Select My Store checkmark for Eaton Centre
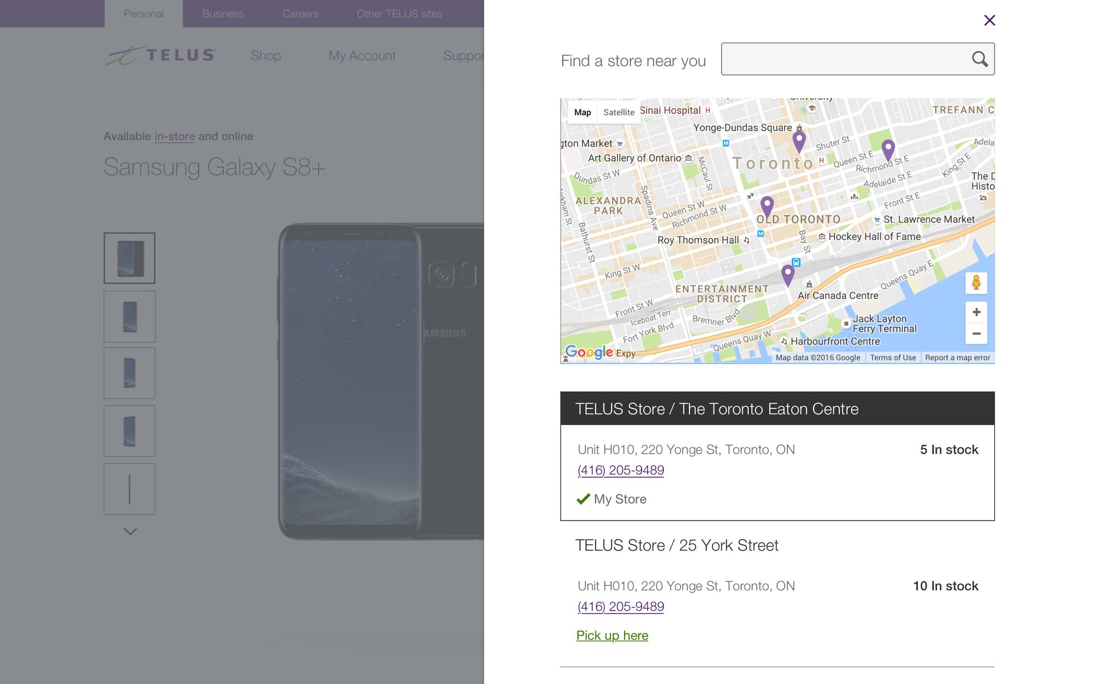The image size is (1098, 684). [x=584, y=498]
